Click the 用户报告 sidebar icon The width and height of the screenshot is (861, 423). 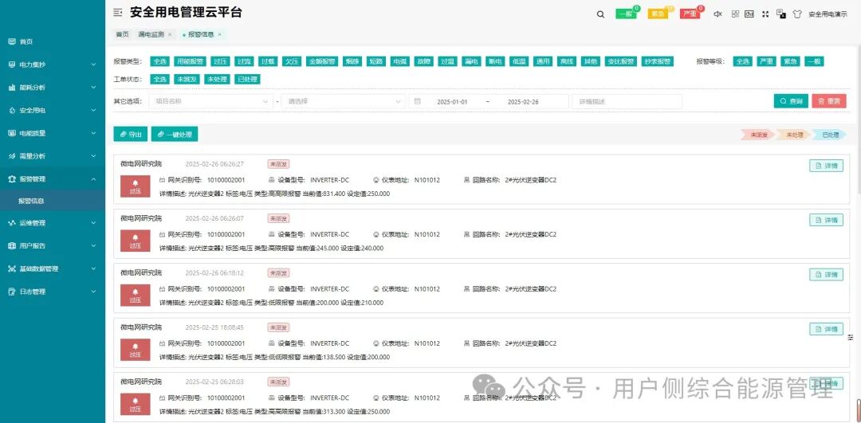[x=11, y=246]
